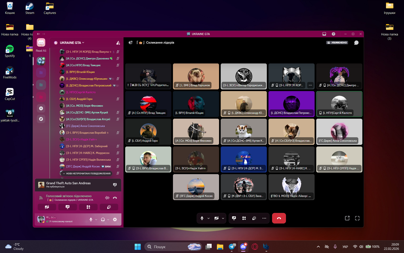This screenshot has width=404, height=253.
Task: Open the inbox icon in the title bar
Action: point(324,34)
